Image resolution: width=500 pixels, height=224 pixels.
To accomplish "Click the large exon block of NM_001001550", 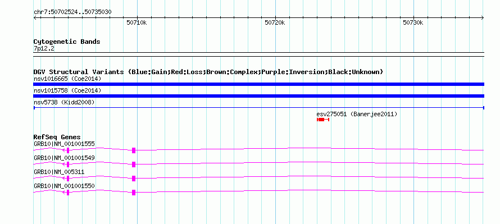I will (134, 193).
